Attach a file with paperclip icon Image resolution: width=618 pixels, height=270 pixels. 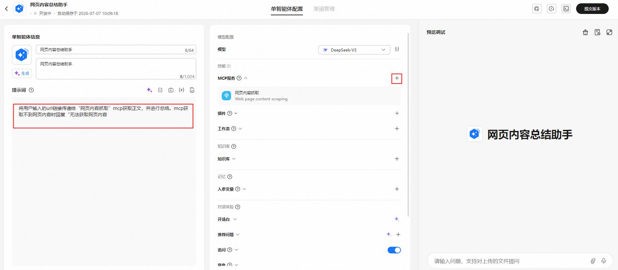[593, 261]
